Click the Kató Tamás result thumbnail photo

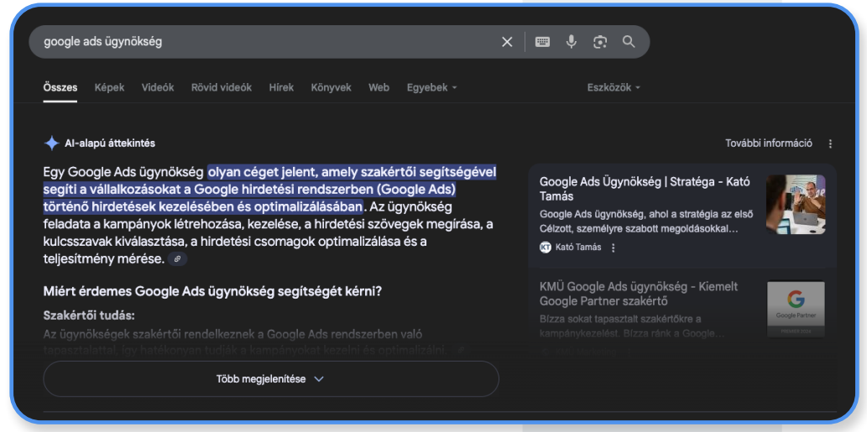pyautogui.click(x=796, y=205)
